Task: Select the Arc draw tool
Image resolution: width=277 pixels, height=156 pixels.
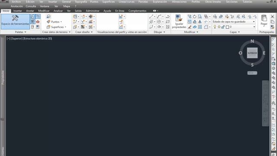Action: tap(159, 16)
